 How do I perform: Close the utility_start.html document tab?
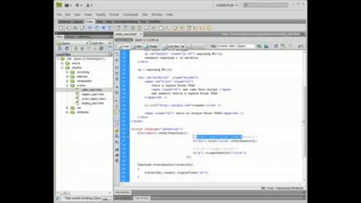(141, 34)
